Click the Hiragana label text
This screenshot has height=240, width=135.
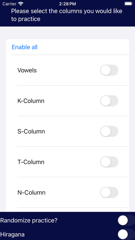coord(12,234)
